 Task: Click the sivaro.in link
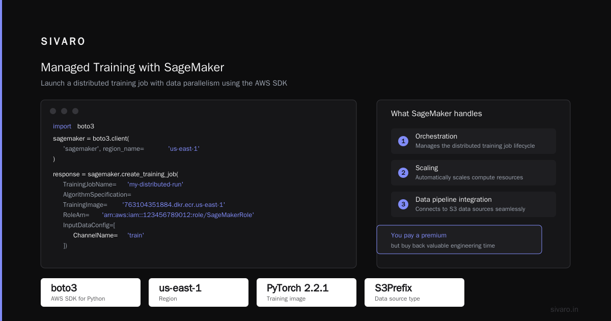(564, 309)
